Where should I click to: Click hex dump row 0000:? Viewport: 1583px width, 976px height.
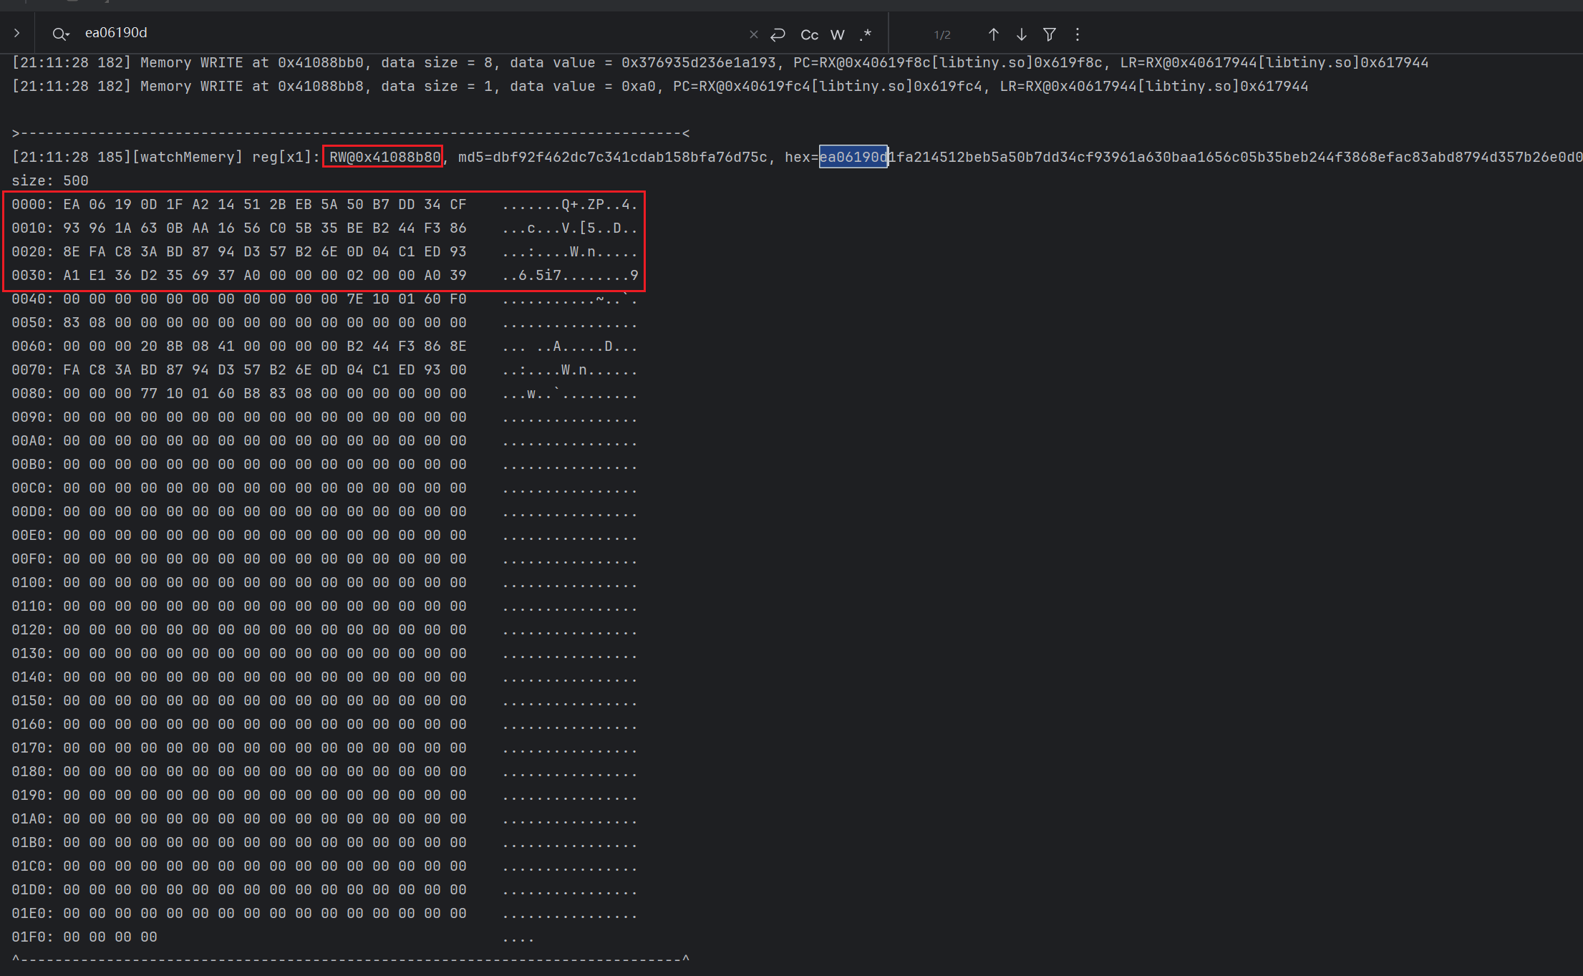point(324,204)
